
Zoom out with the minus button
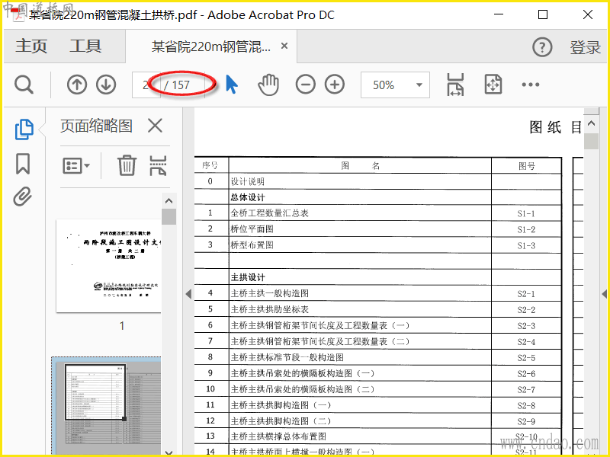tap(306, 85)
